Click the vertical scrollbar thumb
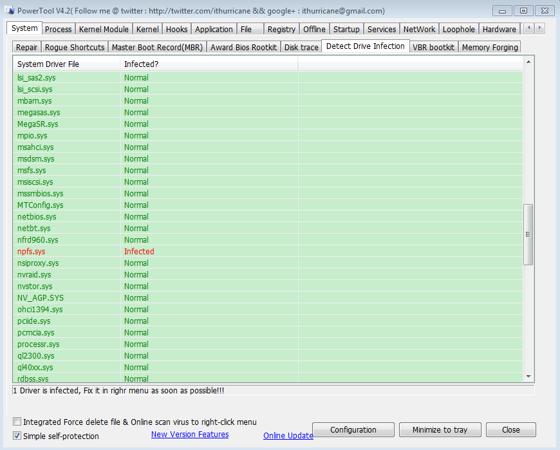Screen dimensions: 560x450 (528, 234)
